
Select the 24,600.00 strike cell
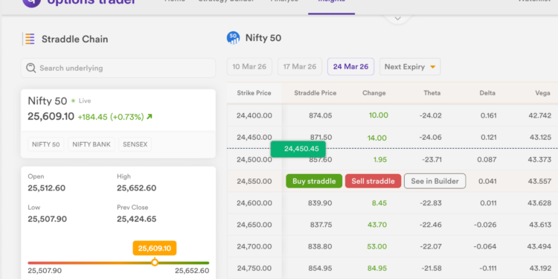254,203
